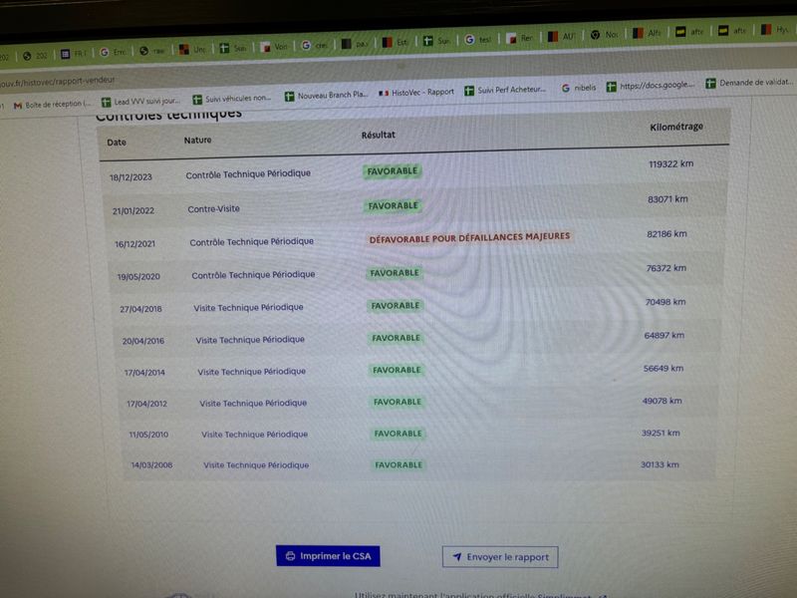The image size is (797, 598).
Task: Click the FAVORABLE badge in the 17/04/2014 row
Action: 397,370
